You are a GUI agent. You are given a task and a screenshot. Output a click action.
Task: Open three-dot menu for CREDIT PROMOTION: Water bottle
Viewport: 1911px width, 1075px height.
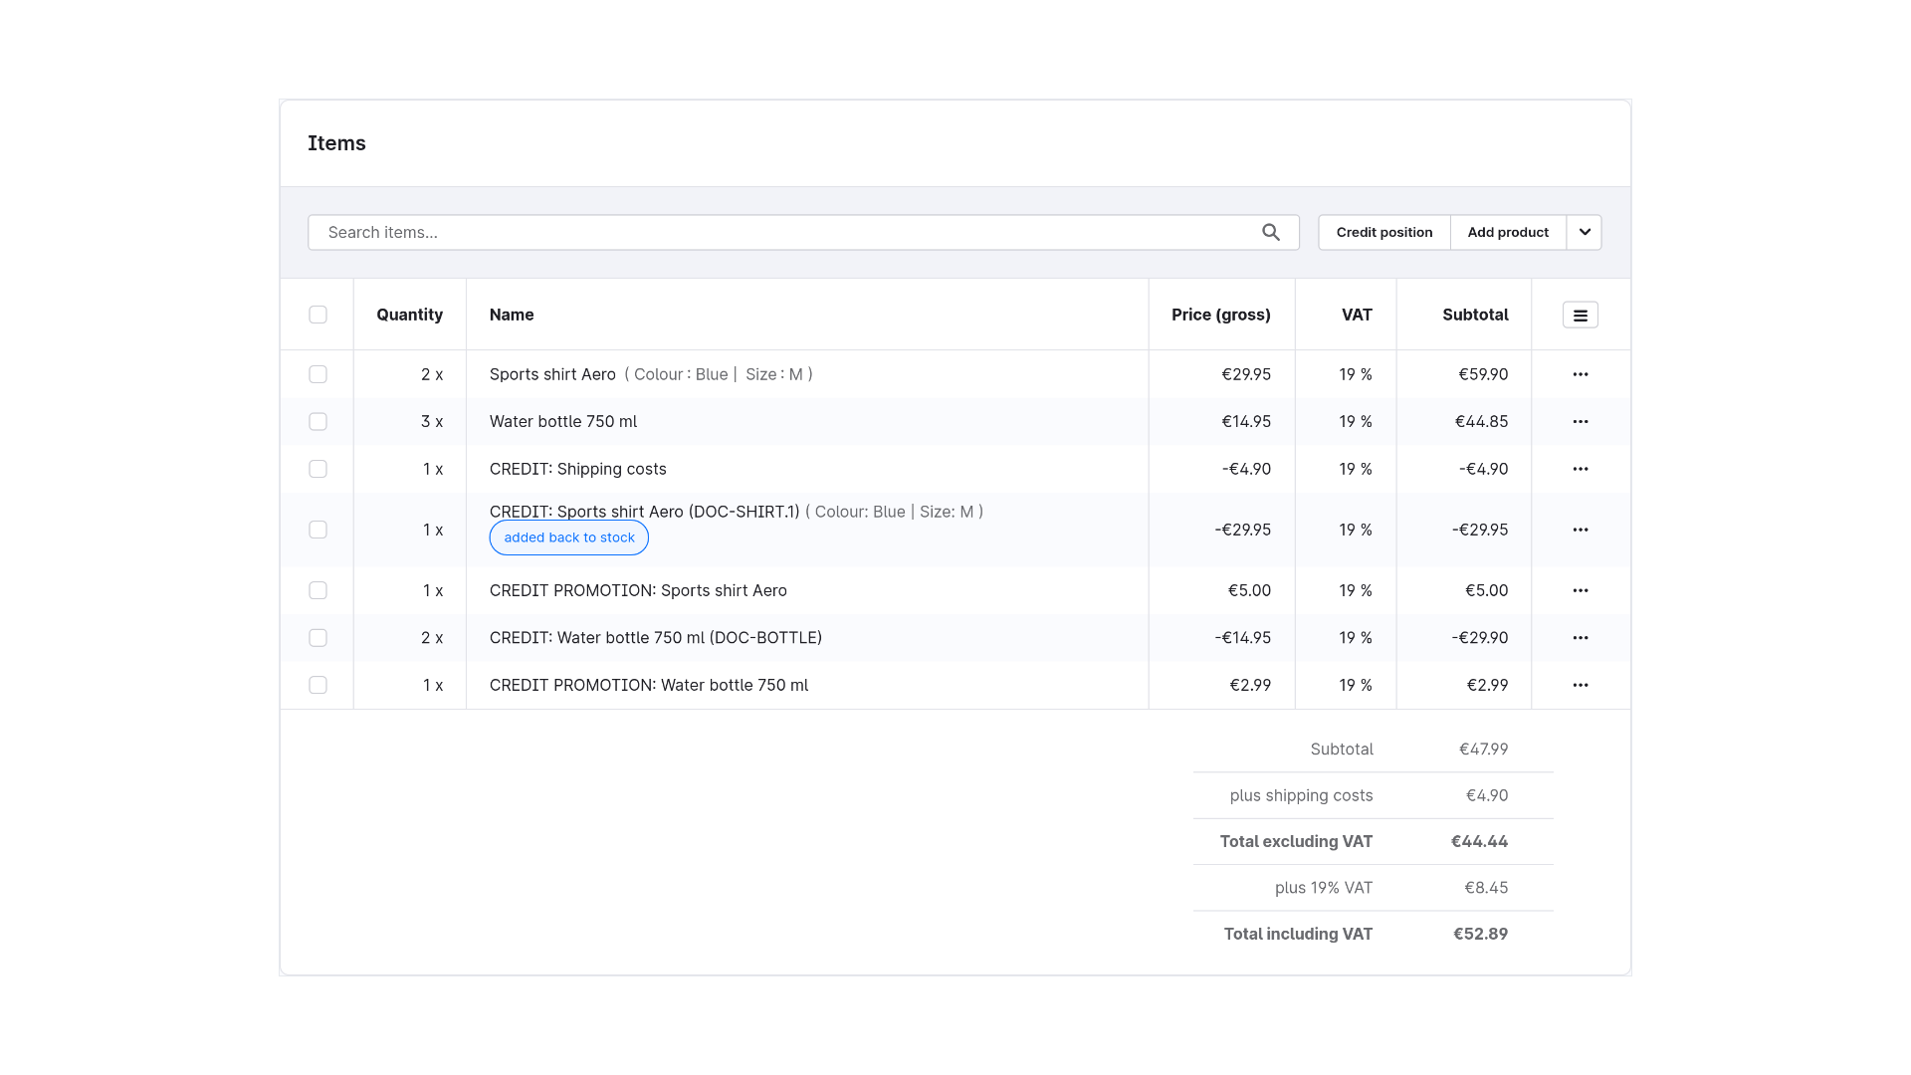click(x=1581, y=685)
